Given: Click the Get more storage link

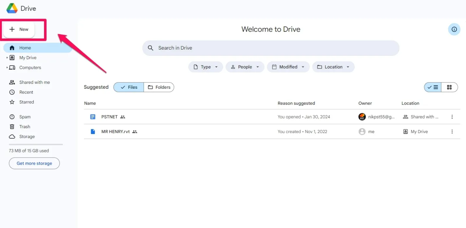Looking at the screenshot, I should (34, 163).
